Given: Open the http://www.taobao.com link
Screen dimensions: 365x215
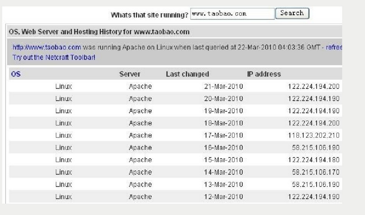Looking at the screenshot, I should (47, 47).
